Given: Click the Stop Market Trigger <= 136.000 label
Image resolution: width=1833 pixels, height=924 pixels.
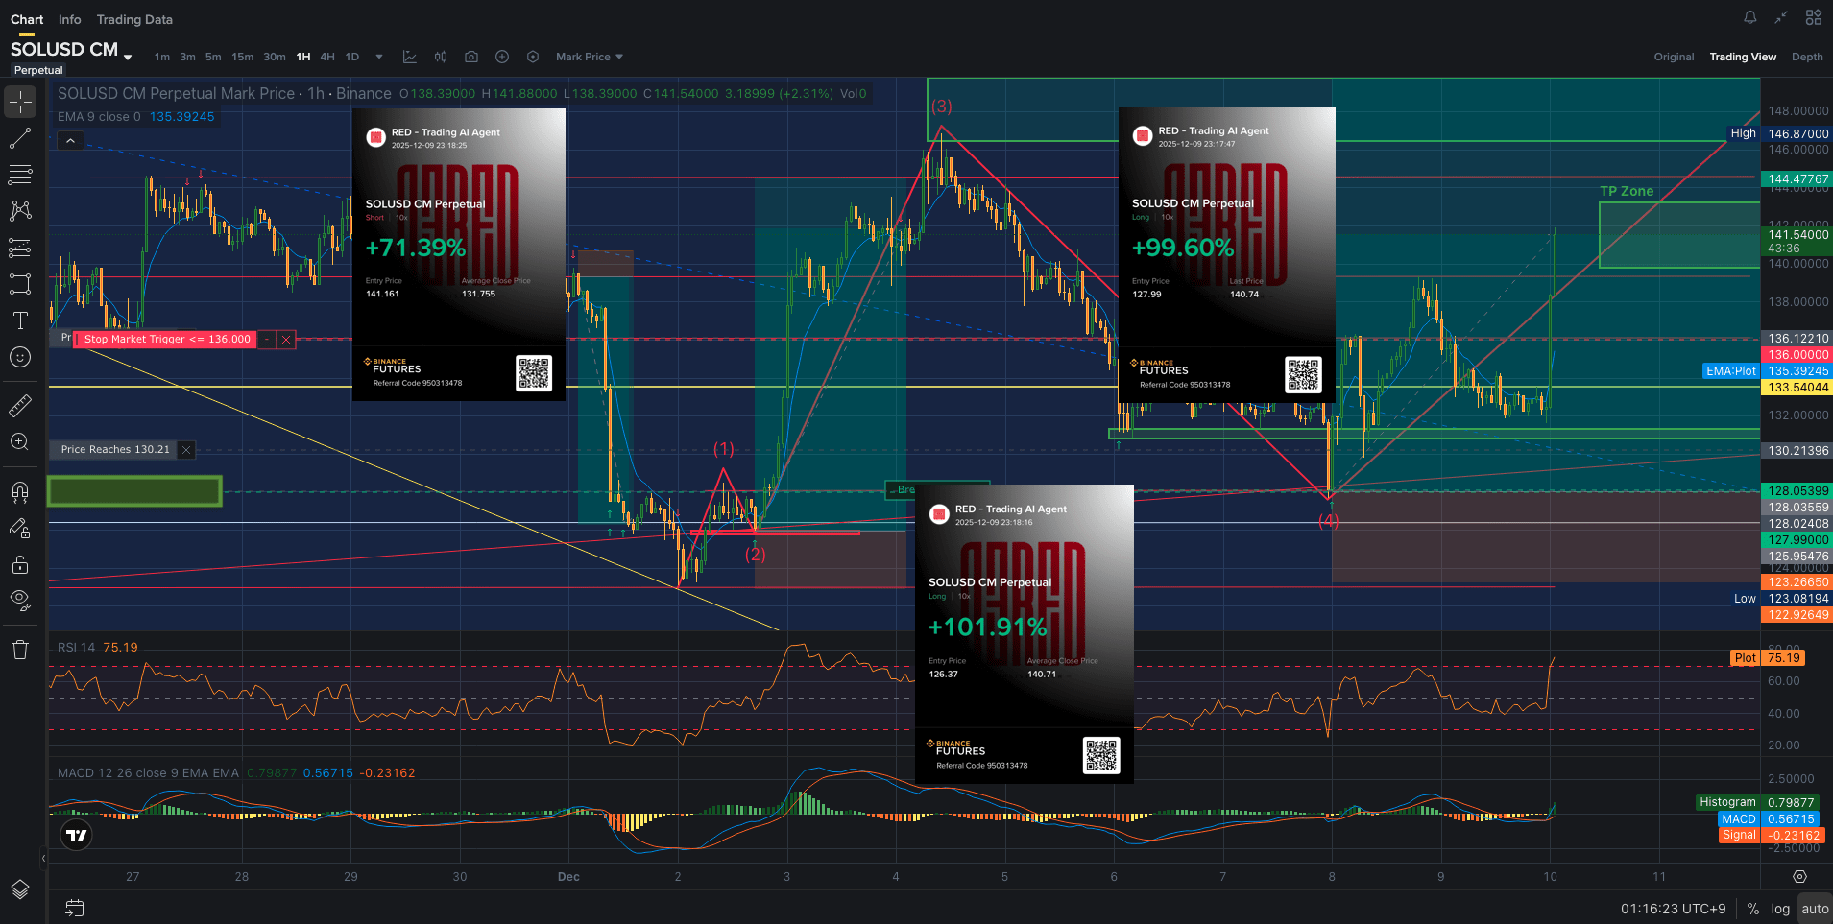Looking at the screenshot, I should pyautogui.click(x=166, y=339).
